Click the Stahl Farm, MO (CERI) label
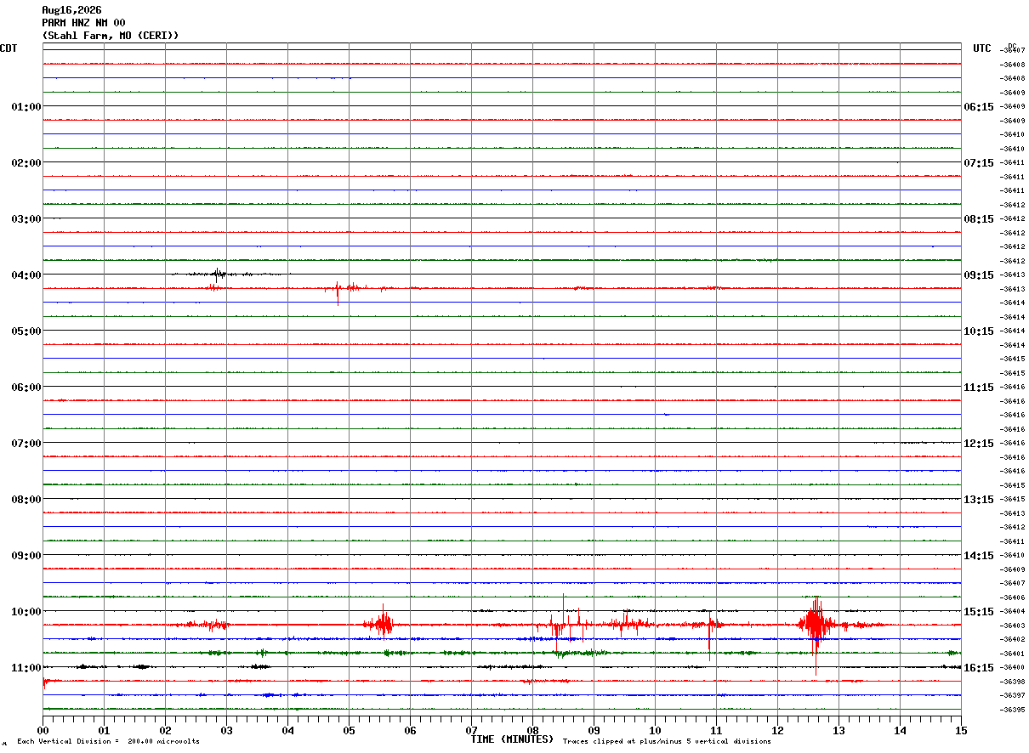The width and height of the screenshot is (1029, 753). point(111,36)
